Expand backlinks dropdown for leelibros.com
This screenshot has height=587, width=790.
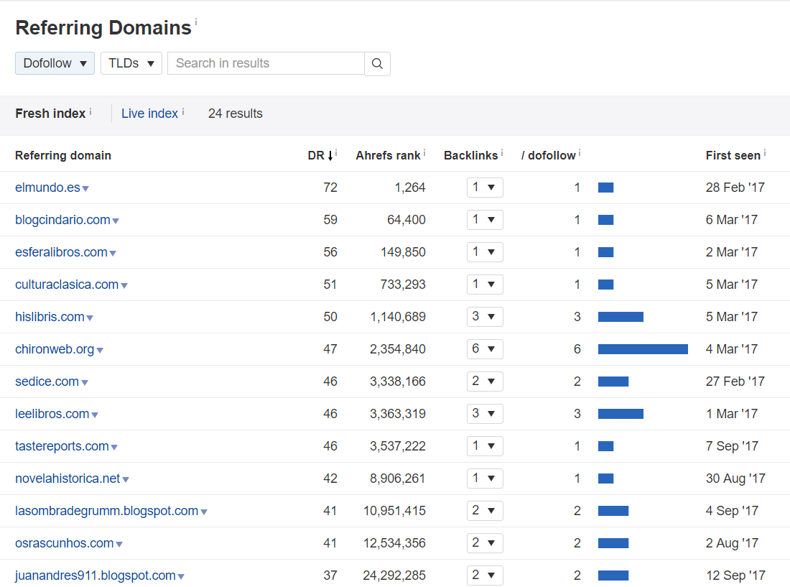(x=485, y=413)
